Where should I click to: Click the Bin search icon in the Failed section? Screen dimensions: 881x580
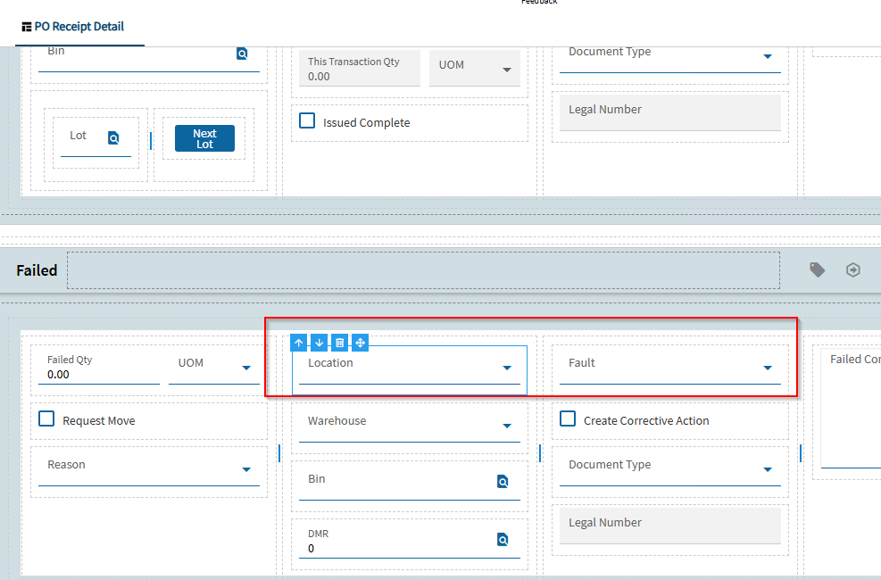pos(503,481)
